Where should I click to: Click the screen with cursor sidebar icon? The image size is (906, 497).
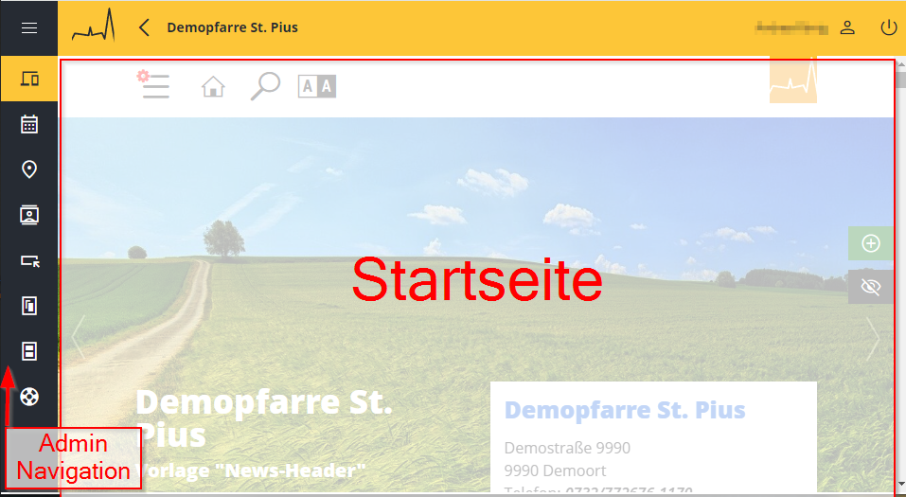[x=28, y=260]
